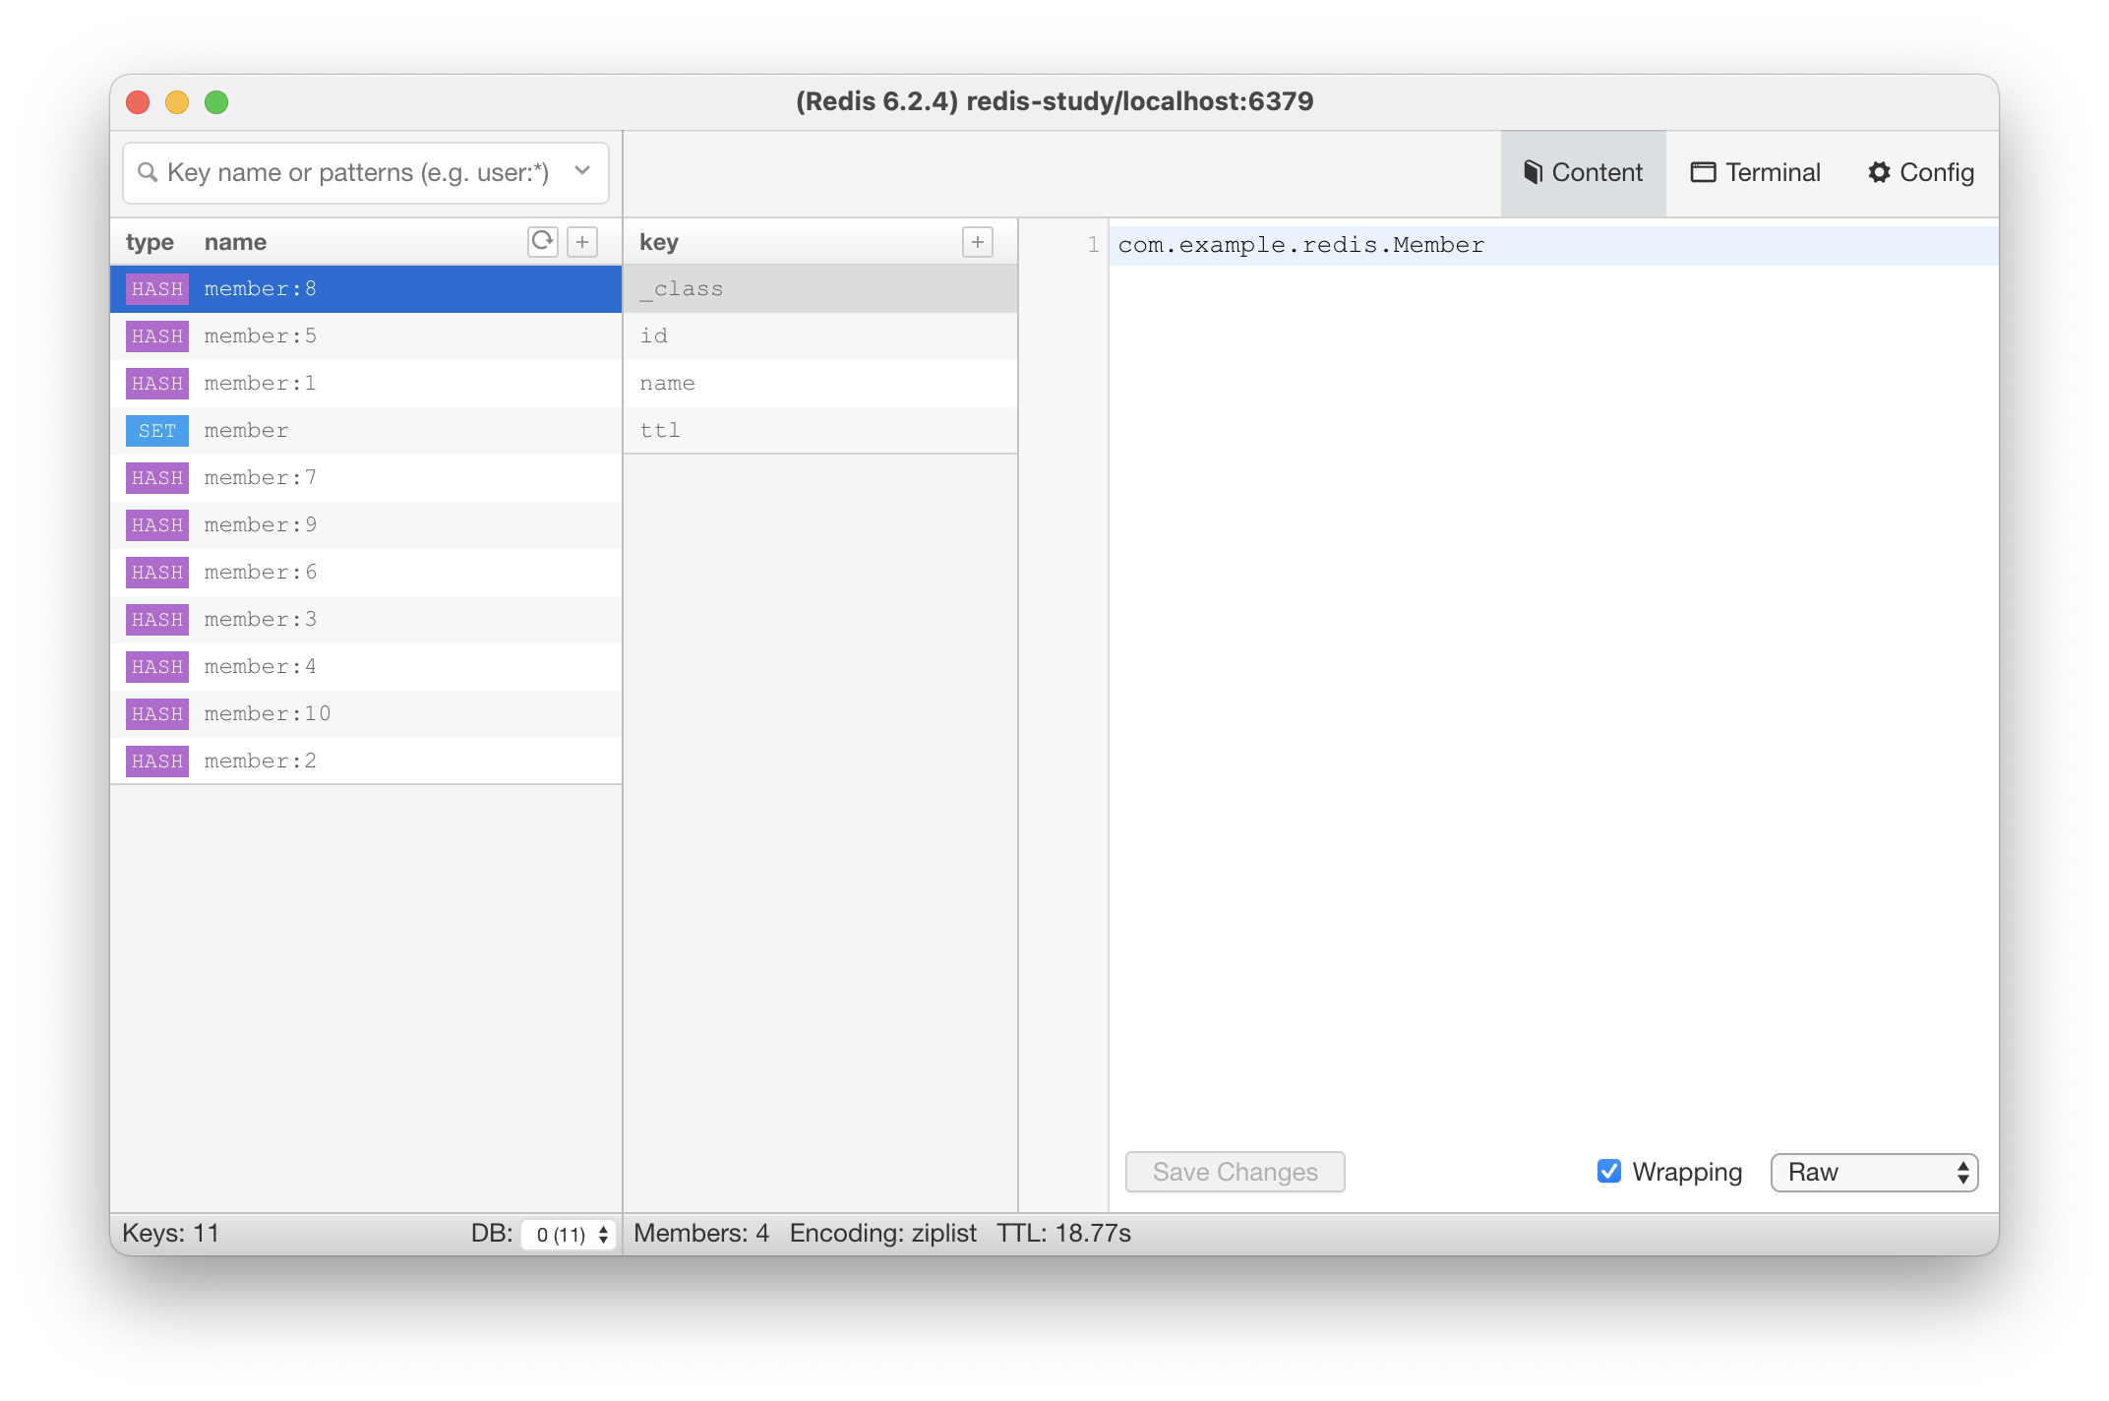The image size is (2109, 1401).
Task: Open the Config tab
Action: point(1921,173)
